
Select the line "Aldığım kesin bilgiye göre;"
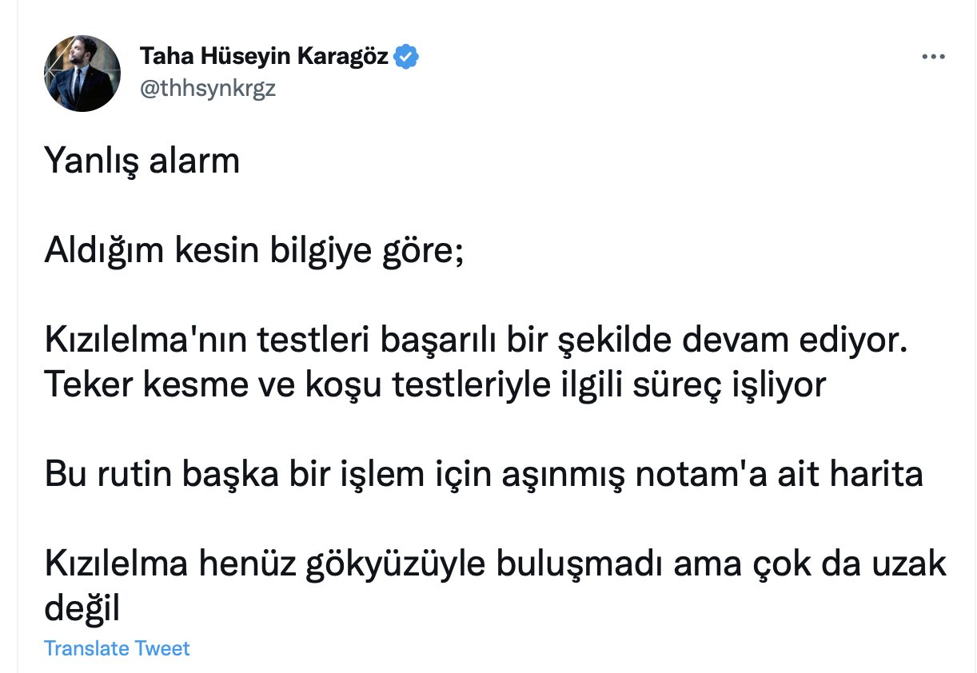coord(253,252)
